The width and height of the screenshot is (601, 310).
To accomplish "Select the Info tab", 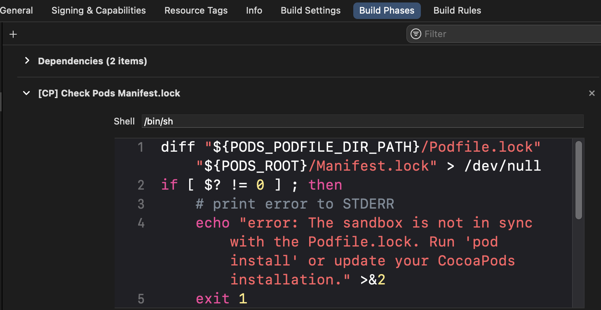I will 254,11.
